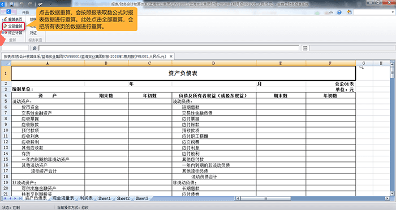The width and height of the screenshot is (396, 210).
Task: Click the quick access toolbar dropdown arrow
Action: [50, 5]
